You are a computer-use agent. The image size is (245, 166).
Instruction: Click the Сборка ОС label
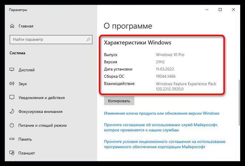click(x=114, y=76)
